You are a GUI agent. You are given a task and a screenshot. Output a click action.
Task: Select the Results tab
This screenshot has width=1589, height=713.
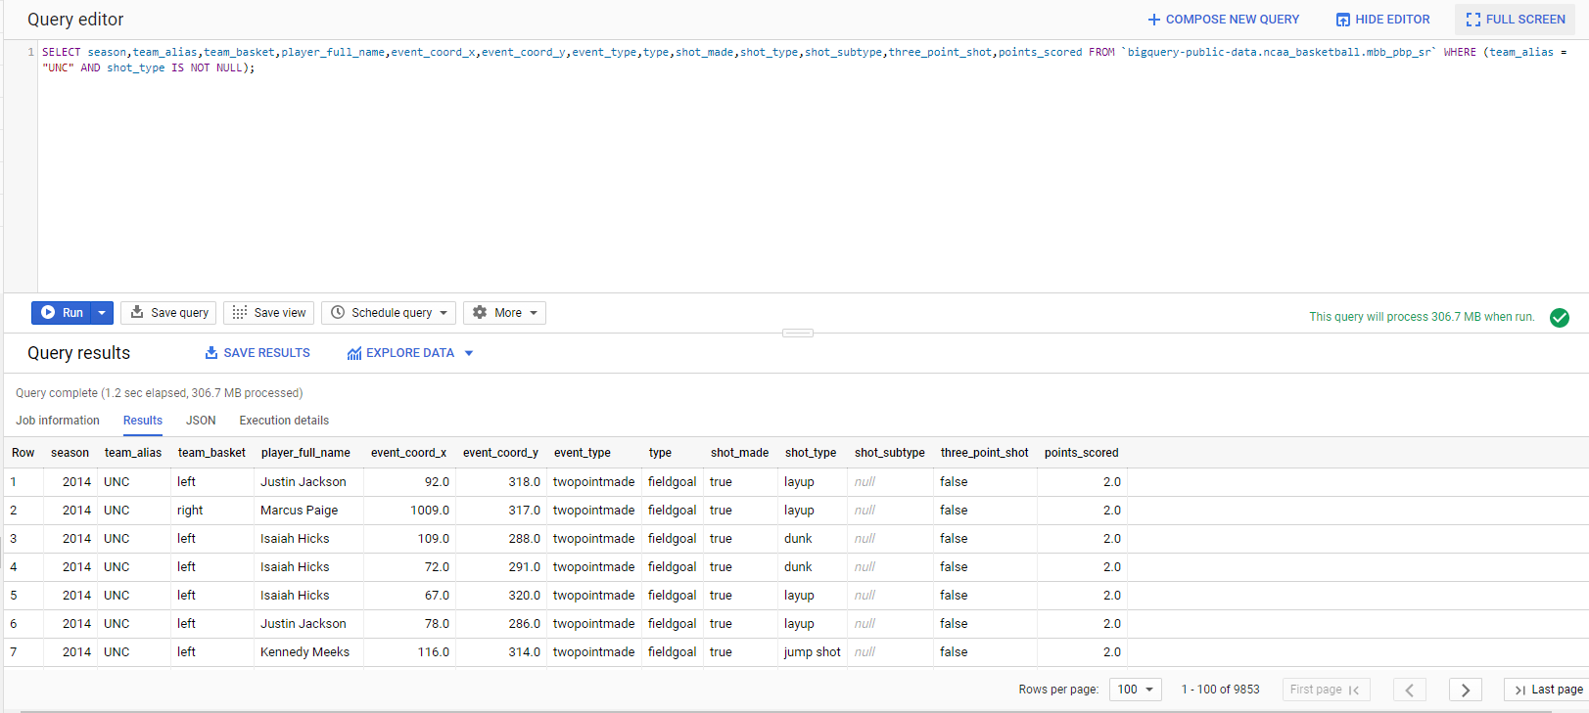coord(143,421)
